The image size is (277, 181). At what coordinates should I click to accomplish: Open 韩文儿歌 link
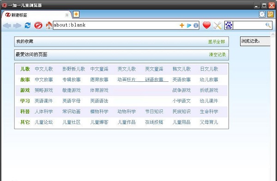coord(181,69)
